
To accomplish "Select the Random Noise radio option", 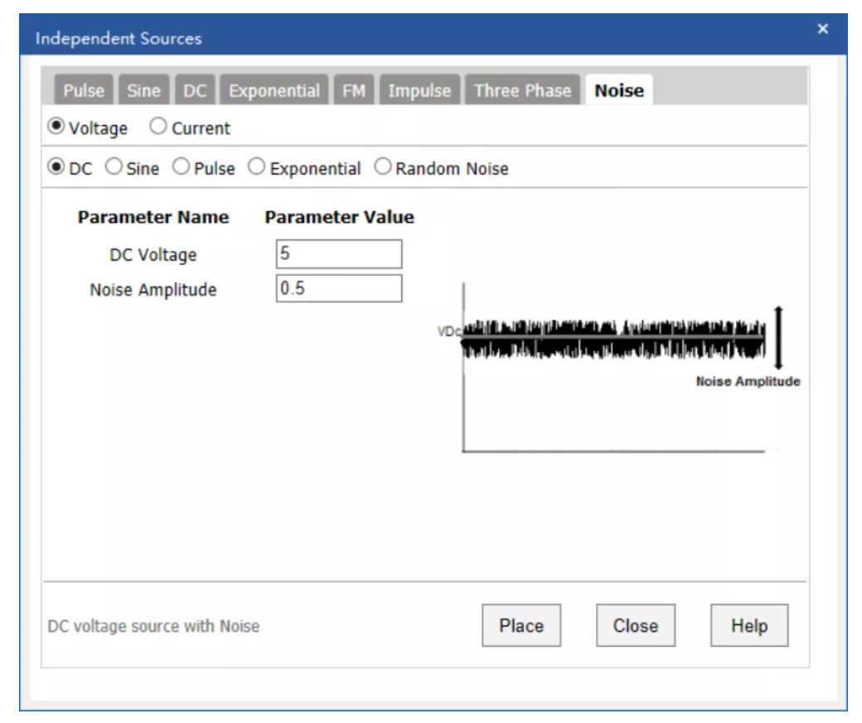I will click(x=383, y=166).
